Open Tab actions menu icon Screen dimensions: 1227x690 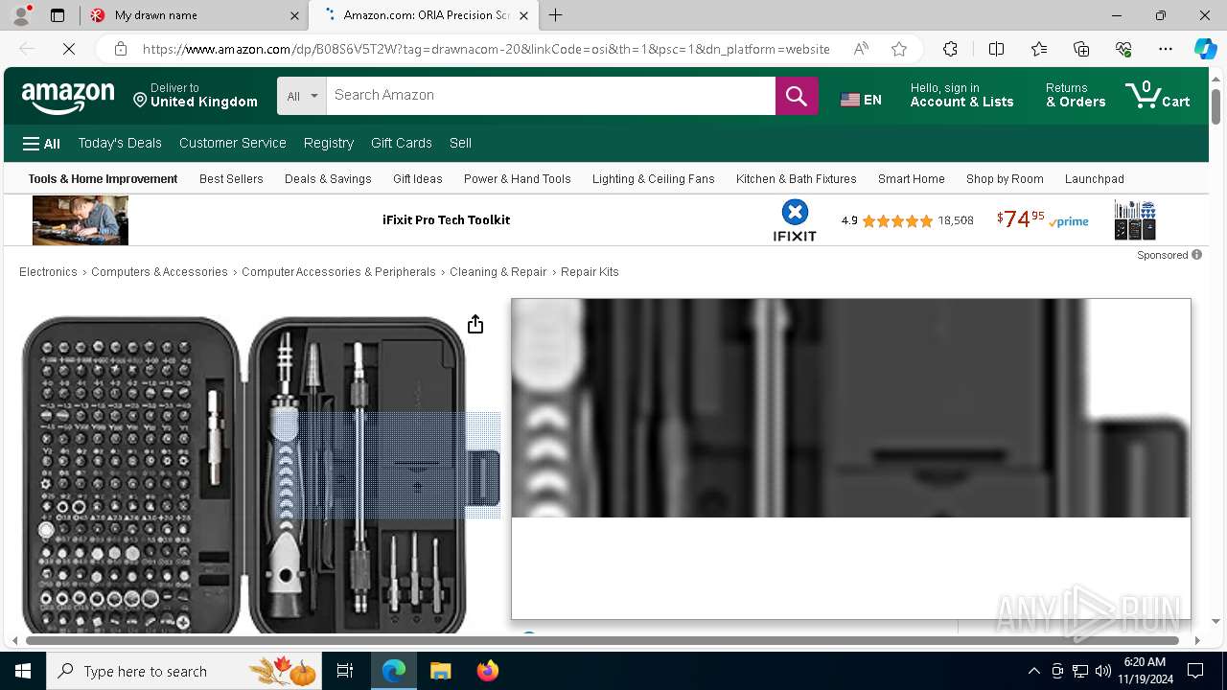[x=58, y=15]
